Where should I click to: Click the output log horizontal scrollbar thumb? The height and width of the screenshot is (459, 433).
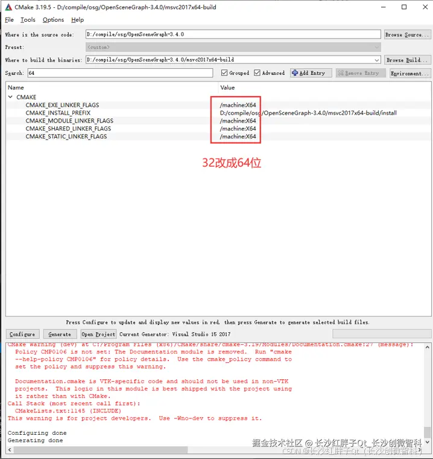click(101, 449)
